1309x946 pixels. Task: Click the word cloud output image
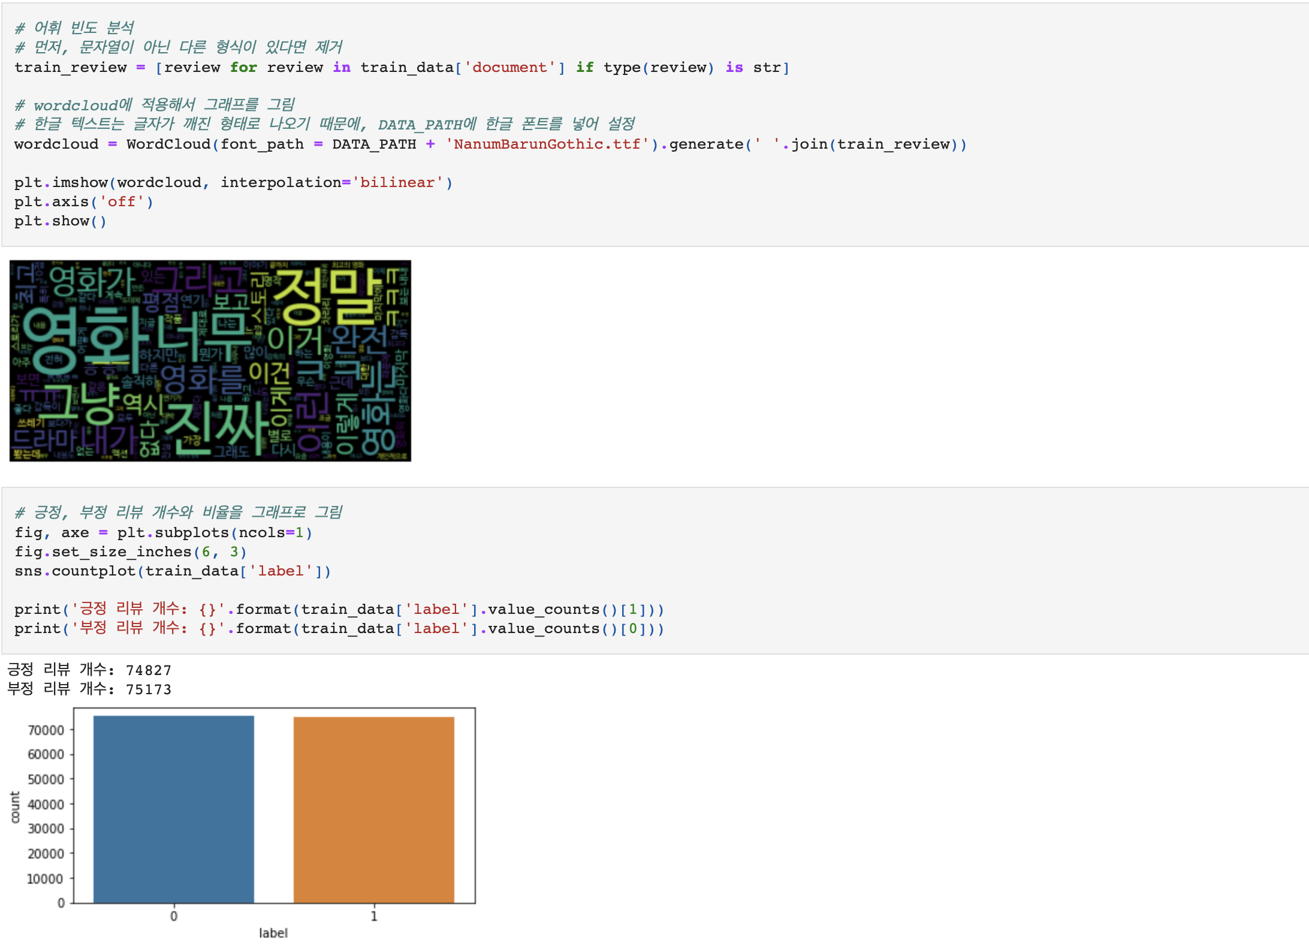[210, 360]
